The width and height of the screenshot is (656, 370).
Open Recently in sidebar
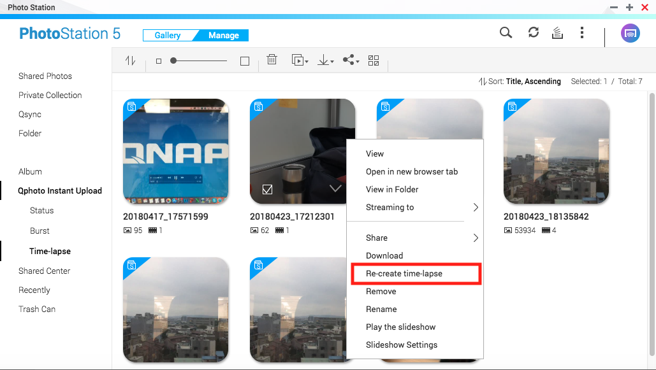34,290
